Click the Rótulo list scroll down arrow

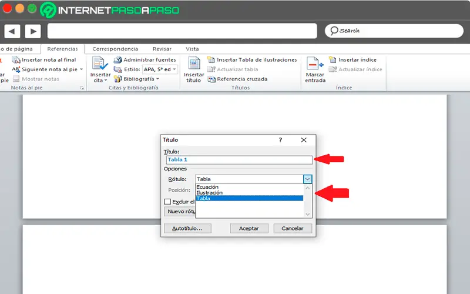tap(307, 214)
